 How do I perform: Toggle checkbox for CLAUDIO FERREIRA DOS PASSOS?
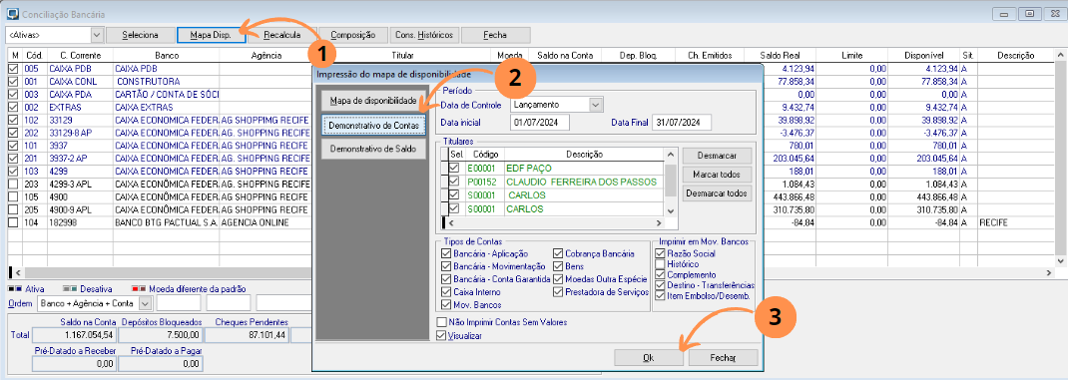coord(454,182)
